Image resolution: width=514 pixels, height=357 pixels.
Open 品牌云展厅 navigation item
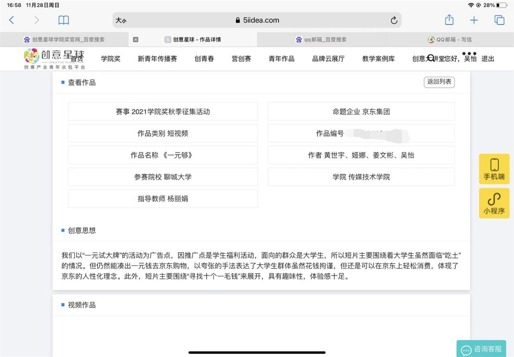[x=328, y=59]
